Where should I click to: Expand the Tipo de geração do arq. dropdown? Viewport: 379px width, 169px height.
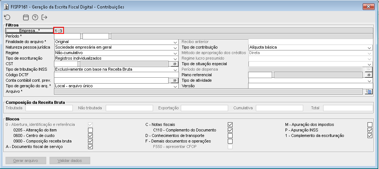[175, 86]
